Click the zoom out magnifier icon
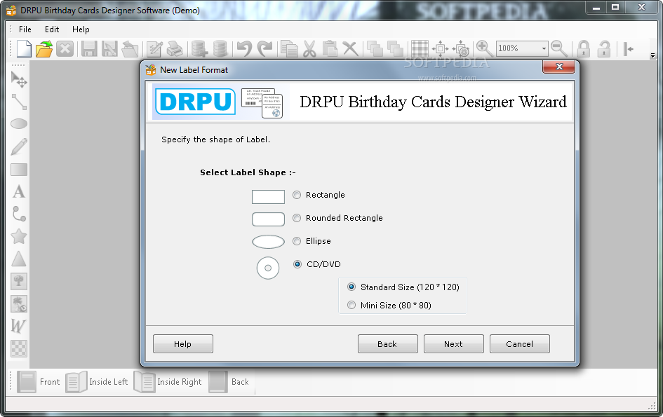The image size is (663, 417). 559,48
